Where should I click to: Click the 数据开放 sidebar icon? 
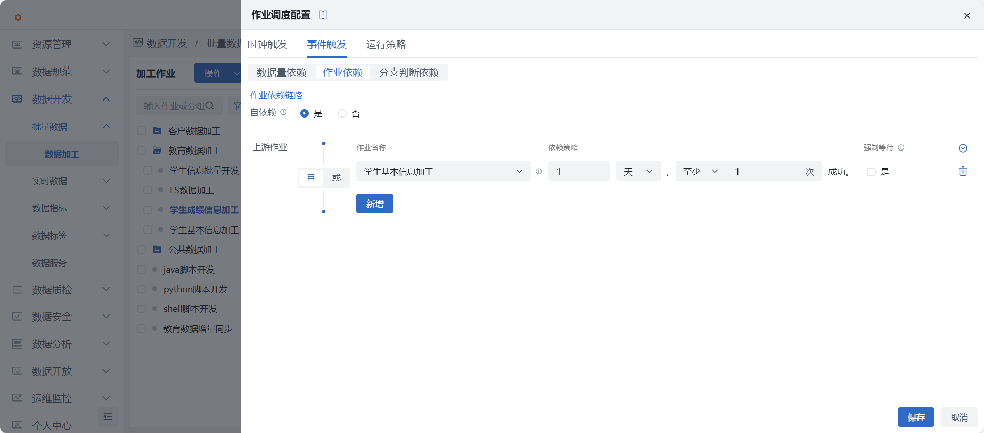[17, 371]
